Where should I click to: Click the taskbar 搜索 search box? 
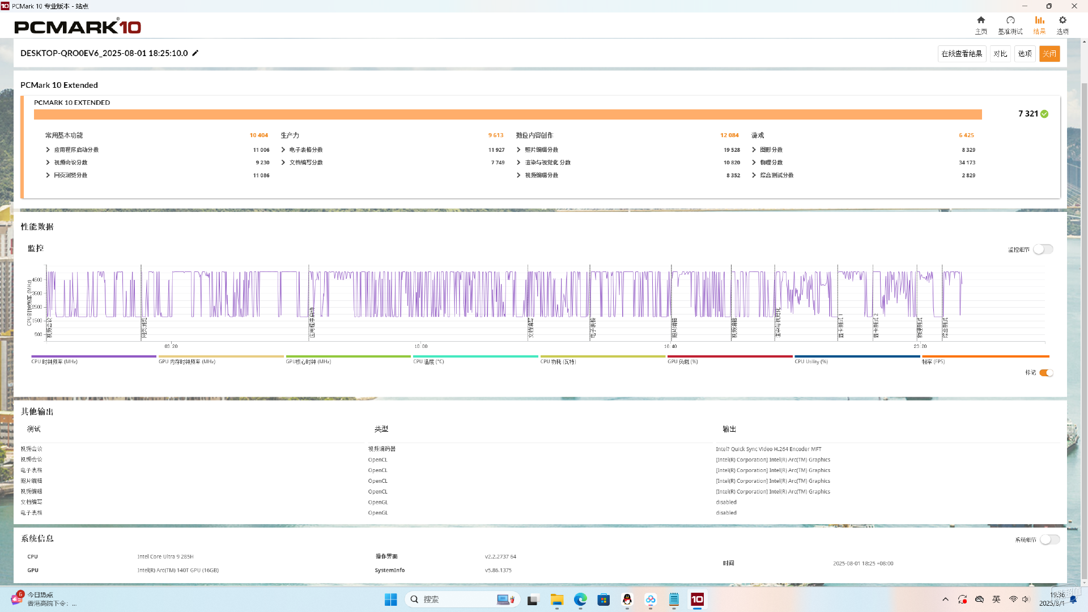[x=462, y=600]
